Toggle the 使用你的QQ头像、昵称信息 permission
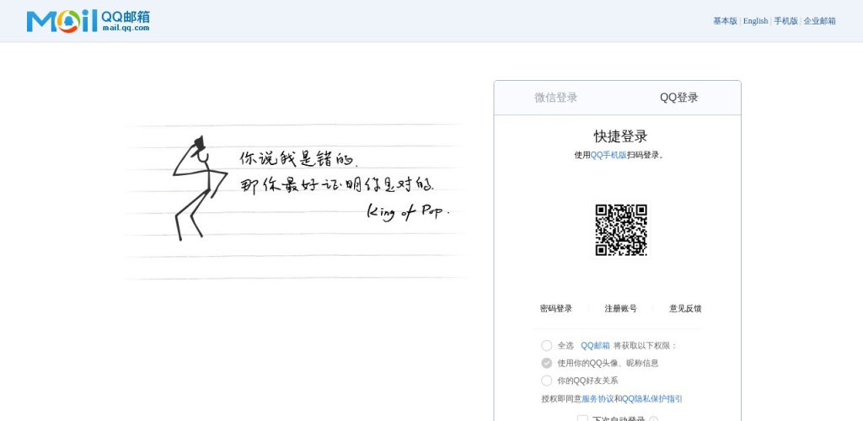Viewport: 863px width, 421px height. pos(547,363)
